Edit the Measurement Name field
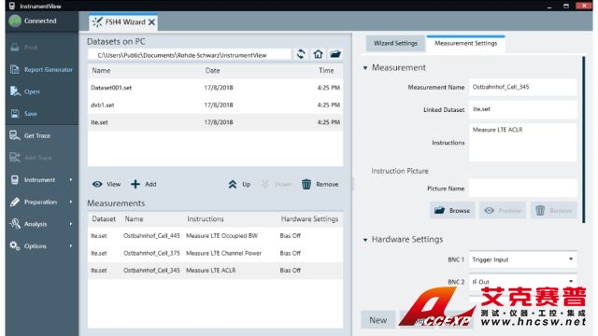 point(522,87)
